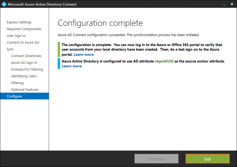Select the Sync section in sidebar
Viewport: 237px width, 167px height.
click(10, 49)
